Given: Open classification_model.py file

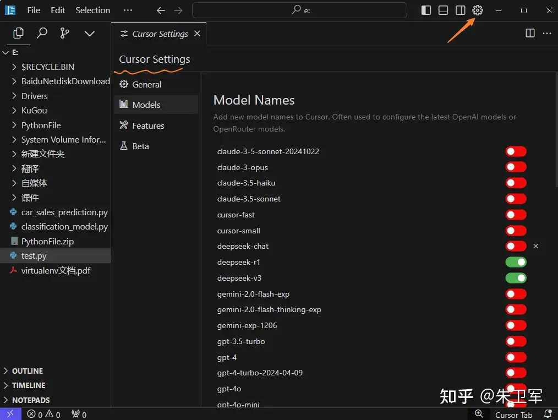Looking at the screenshot, I should [x=55, y=226].
